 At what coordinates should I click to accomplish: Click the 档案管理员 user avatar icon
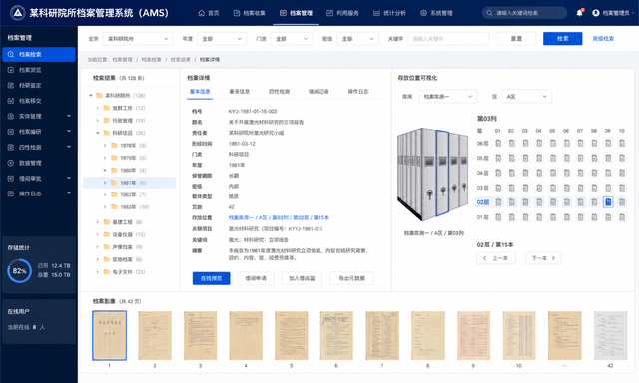pos(596,13)
